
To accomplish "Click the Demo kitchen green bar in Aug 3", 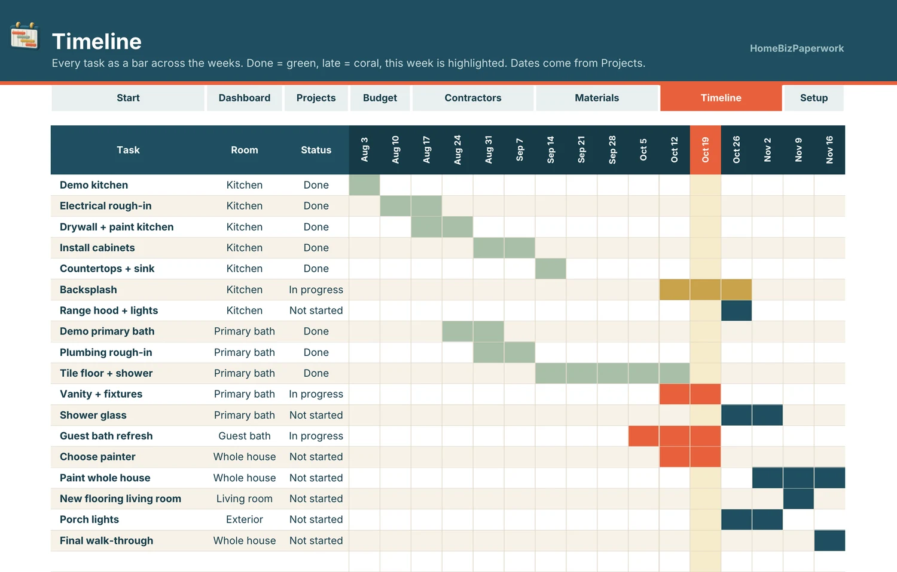I will pos(365,185).
